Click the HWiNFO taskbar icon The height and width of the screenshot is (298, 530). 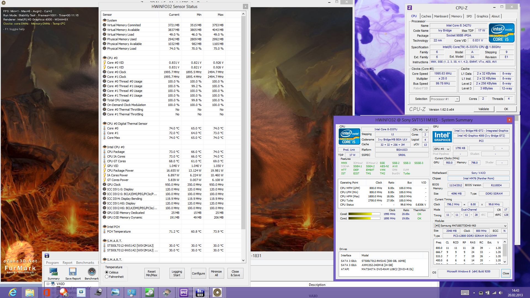point(200,292)
